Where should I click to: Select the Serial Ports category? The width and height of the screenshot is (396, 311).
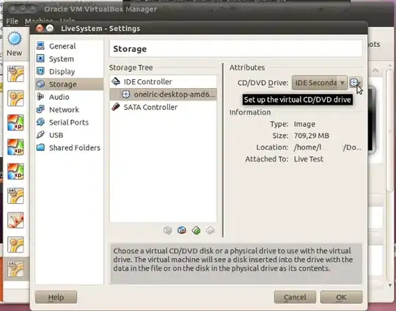69,122
